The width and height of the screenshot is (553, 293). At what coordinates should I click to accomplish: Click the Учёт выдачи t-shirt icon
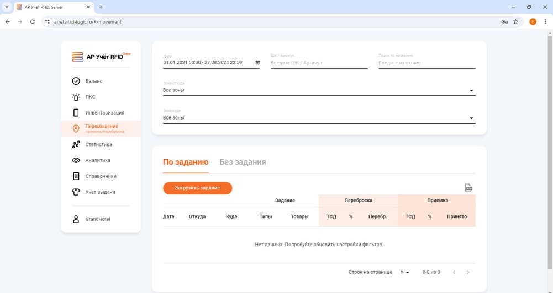pyautogui.click(x=76, y=192)
